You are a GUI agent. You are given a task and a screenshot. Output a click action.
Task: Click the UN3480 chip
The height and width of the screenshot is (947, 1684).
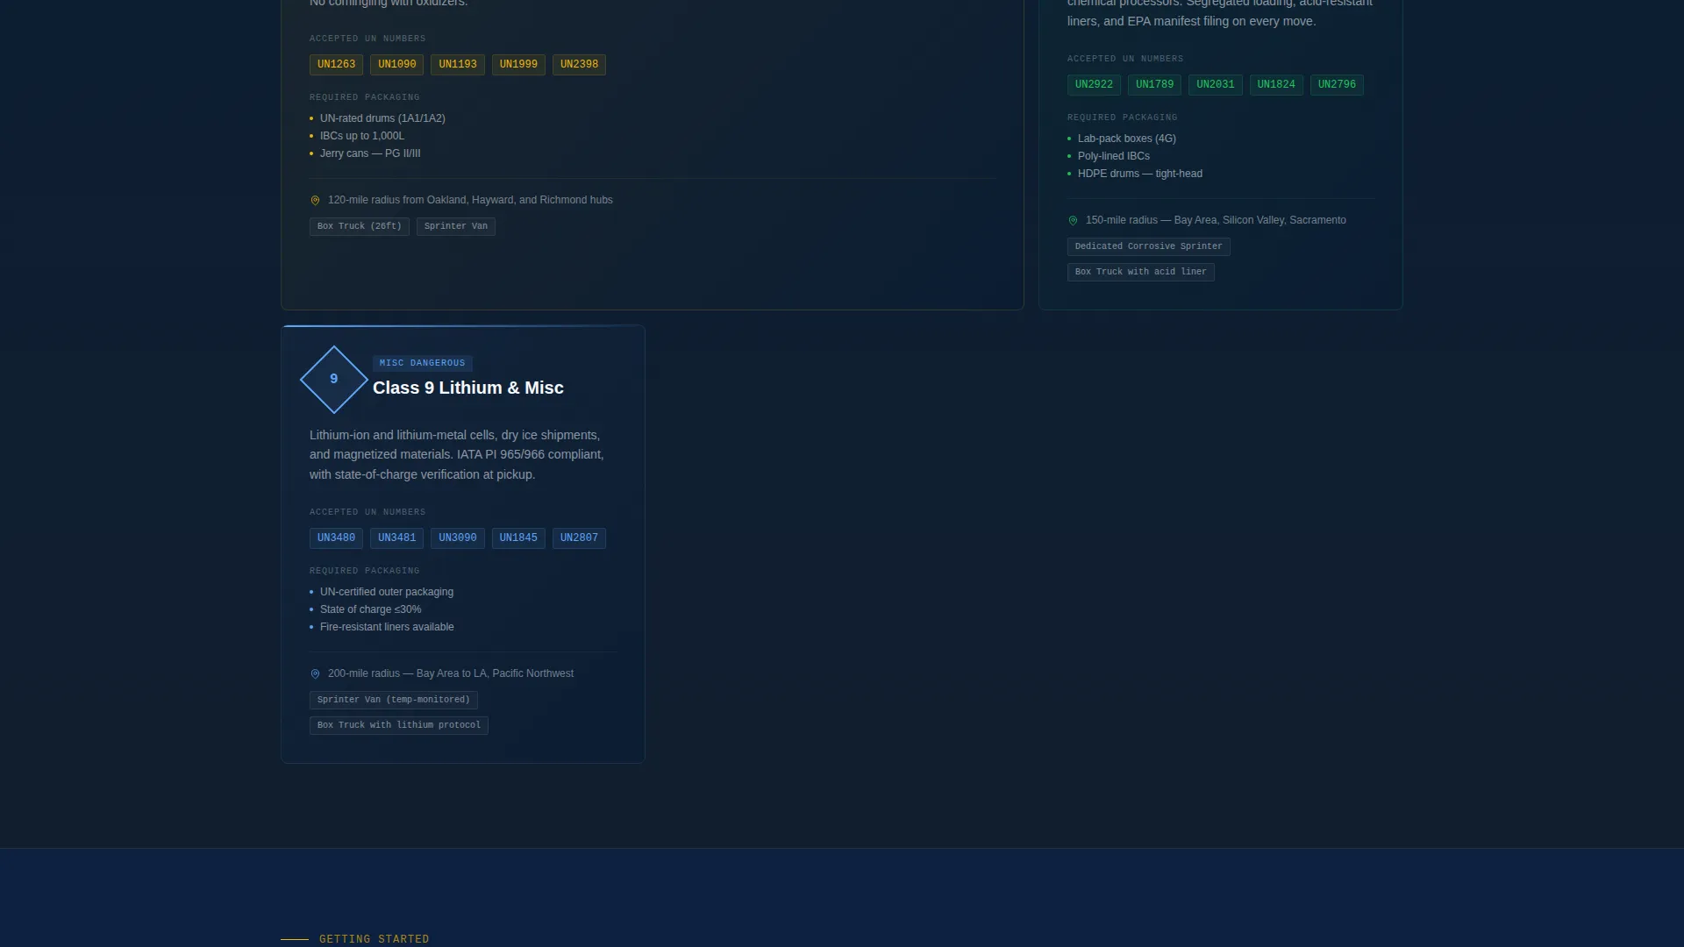point(336,538)
